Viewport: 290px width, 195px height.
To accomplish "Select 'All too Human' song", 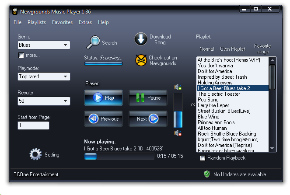I will [232, 128].
